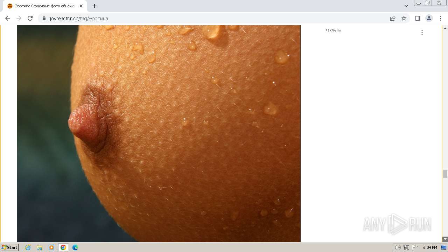Go back to the previous page
Screen dimensions: 448x252
tap(8, 18)
